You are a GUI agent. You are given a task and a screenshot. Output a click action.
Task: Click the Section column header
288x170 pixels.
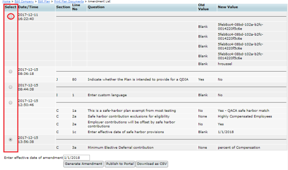click(x=63, y=7)
